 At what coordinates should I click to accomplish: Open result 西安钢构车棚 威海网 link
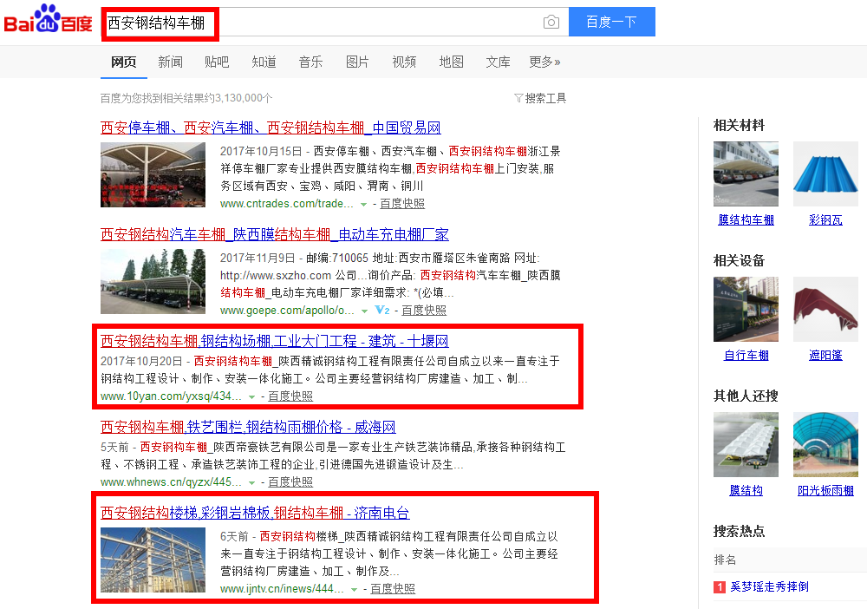coord(248,427)
